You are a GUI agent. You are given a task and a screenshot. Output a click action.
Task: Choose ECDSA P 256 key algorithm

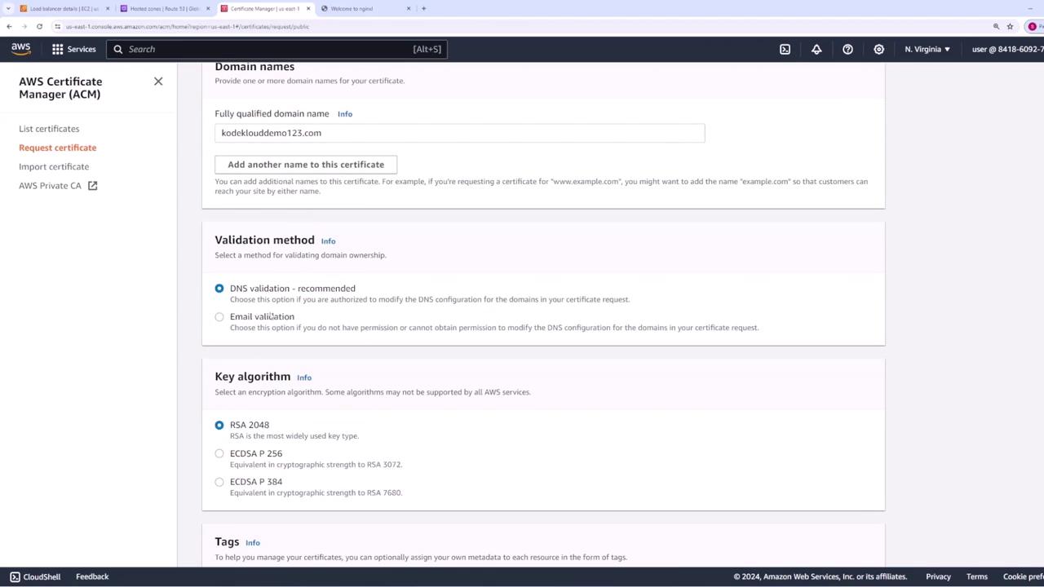pos(219,454)
